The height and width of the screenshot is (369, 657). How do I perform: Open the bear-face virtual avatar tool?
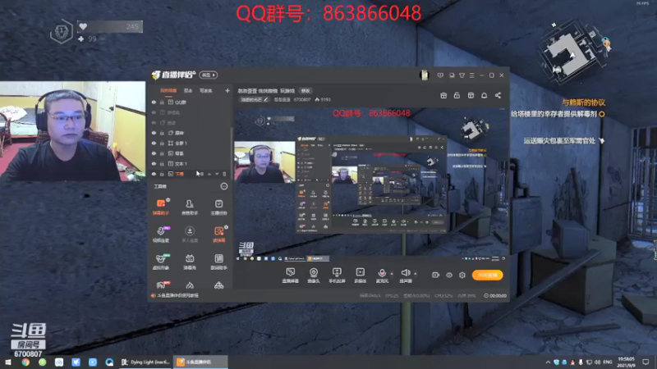coord(160,262)
